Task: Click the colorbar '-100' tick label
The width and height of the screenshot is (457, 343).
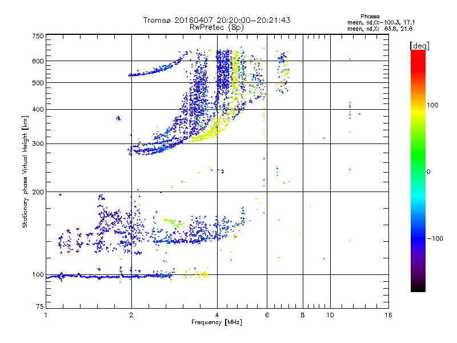Action: (x=435, y=238)
